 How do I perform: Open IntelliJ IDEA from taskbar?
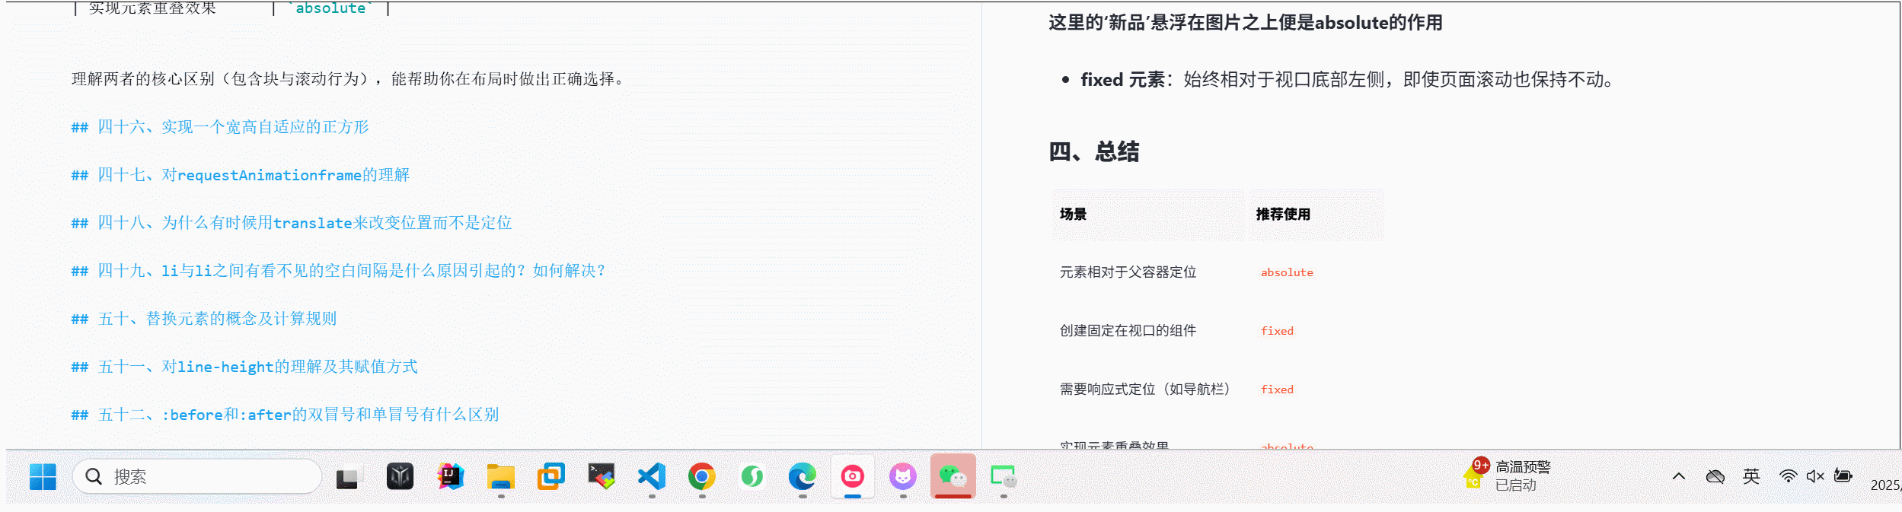point(450,477)
